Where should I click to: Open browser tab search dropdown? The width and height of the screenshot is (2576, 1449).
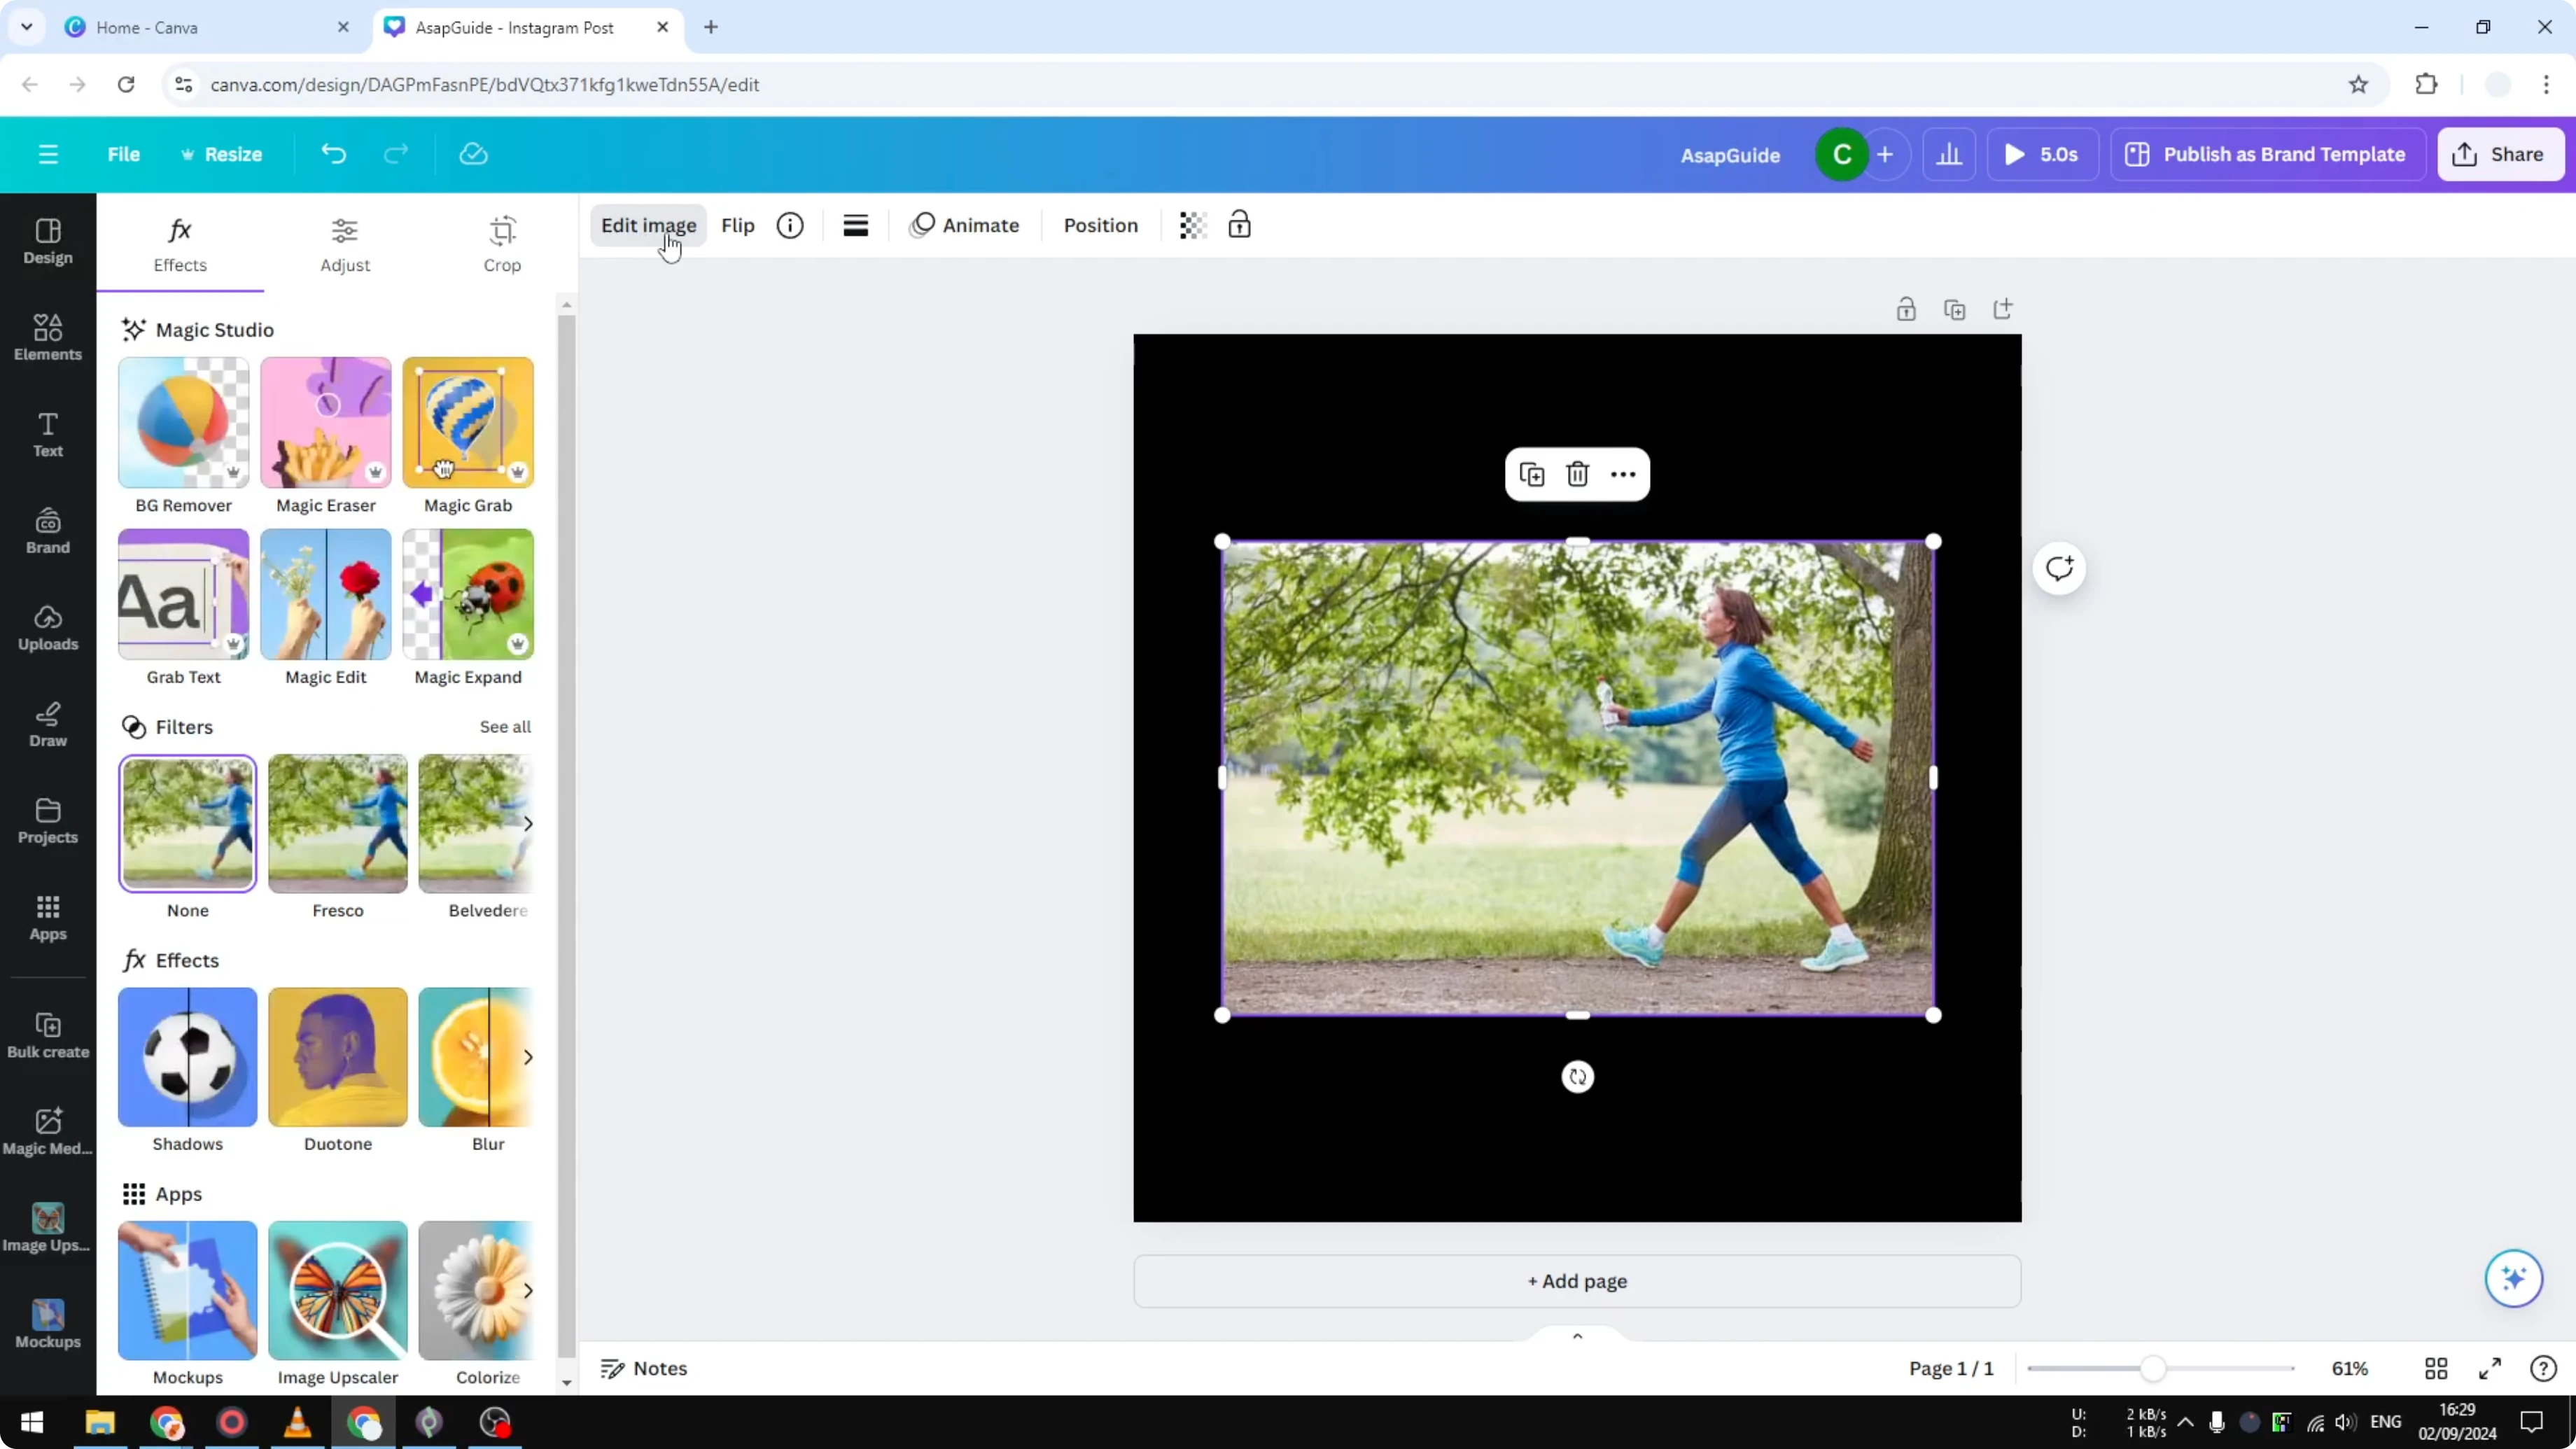coord(27,27)
